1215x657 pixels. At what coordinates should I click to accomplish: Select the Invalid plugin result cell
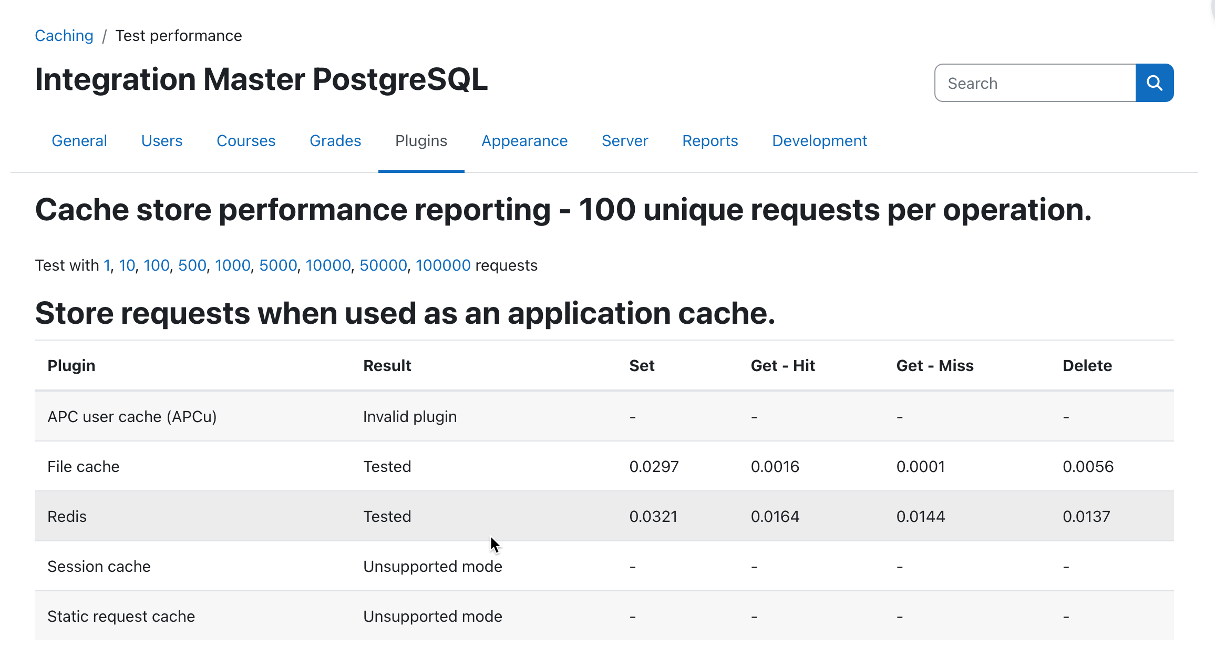pyautogui.click(x=410, y=417)
